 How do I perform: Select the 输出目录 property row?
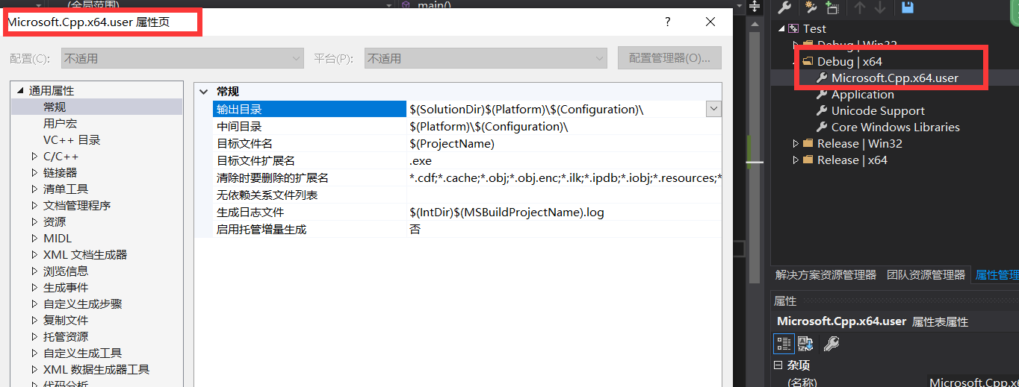pos(467,109)
